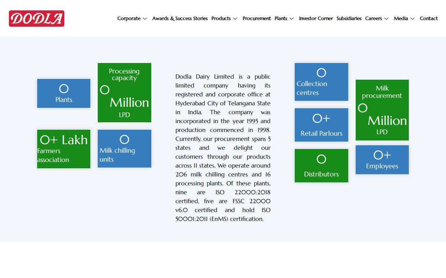The width and height of the screenshot is (446, 278).
Task: Select the Milk procurement Million LPD tile
Action: pyautogui.click(x=382, y=110)
